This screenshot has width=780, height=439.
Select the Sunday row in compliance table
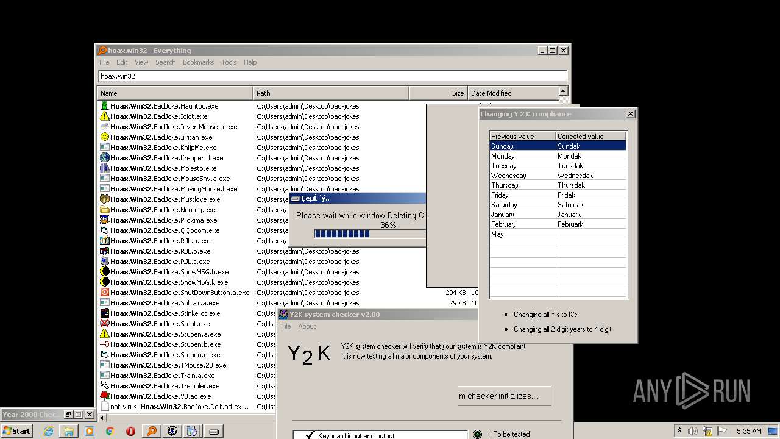558,146
